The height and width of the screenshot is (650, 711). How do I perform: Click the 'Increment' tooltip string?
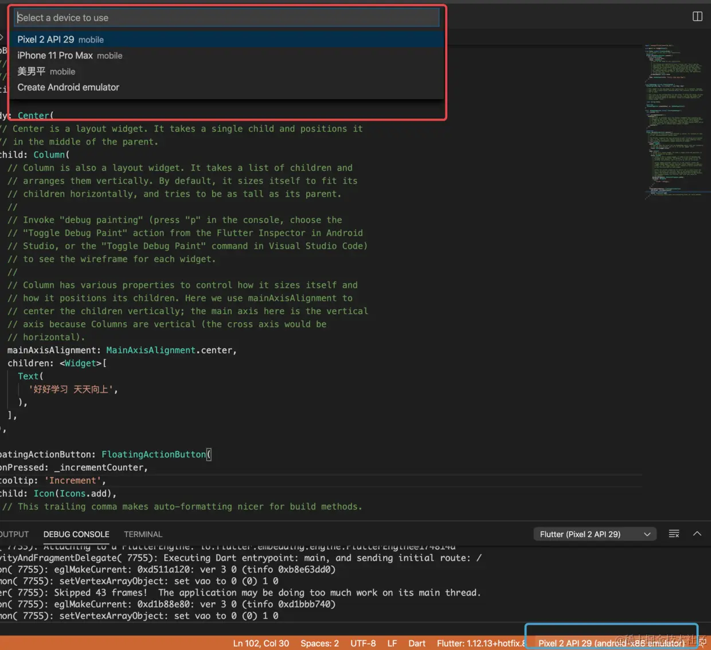(72, 481)
